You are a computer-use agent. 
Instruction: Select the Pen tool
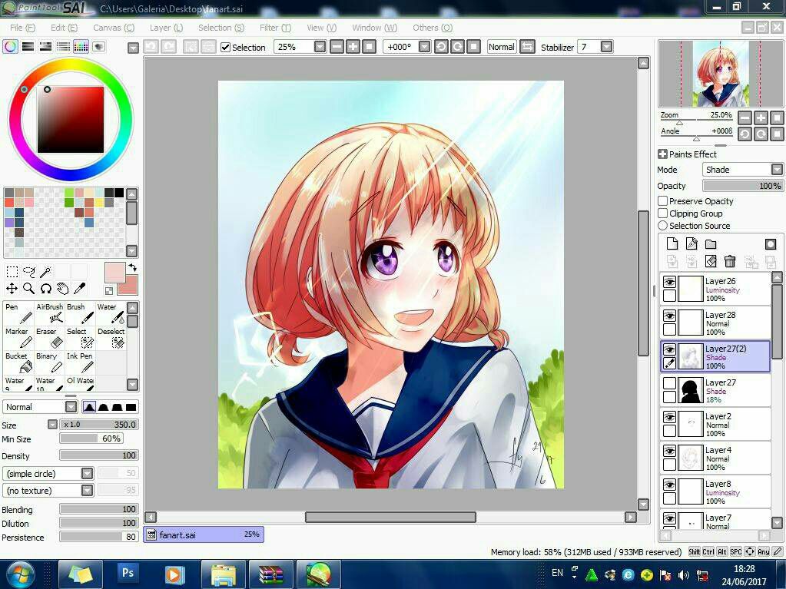point(18,313)
